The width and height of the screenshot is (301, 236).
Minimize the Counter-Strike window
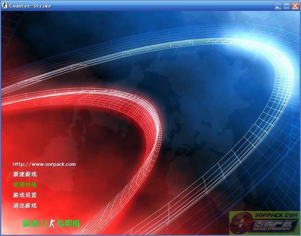point(278,6)
